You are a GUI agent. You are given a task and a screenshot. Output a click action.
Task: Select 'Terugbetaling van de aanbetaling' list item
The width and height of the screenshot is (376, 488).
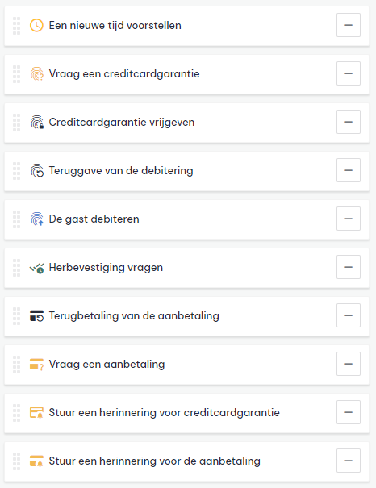186,316
